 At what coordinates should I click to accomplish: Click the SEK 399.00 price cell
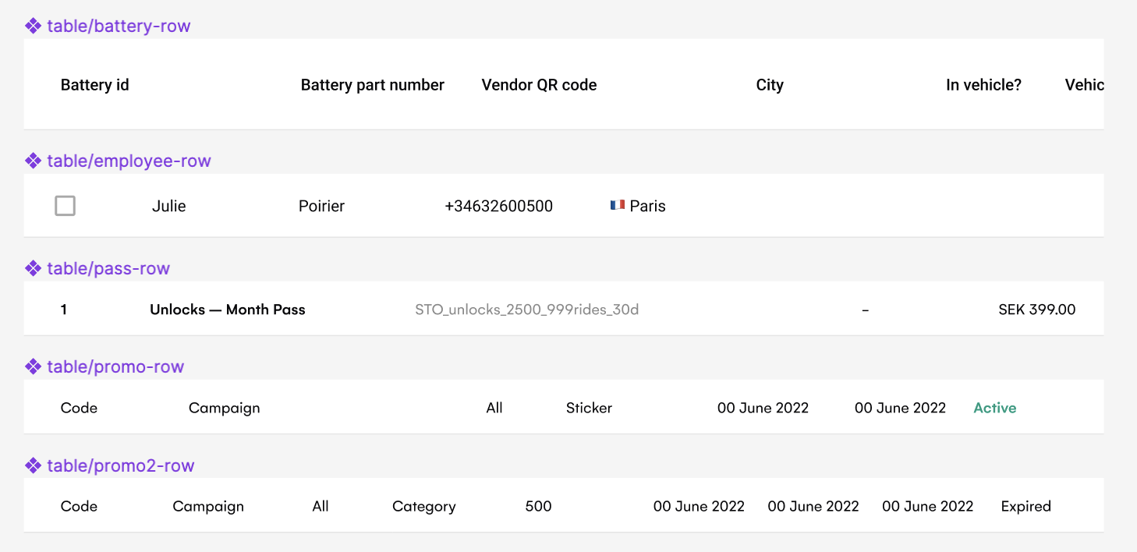1036,310
